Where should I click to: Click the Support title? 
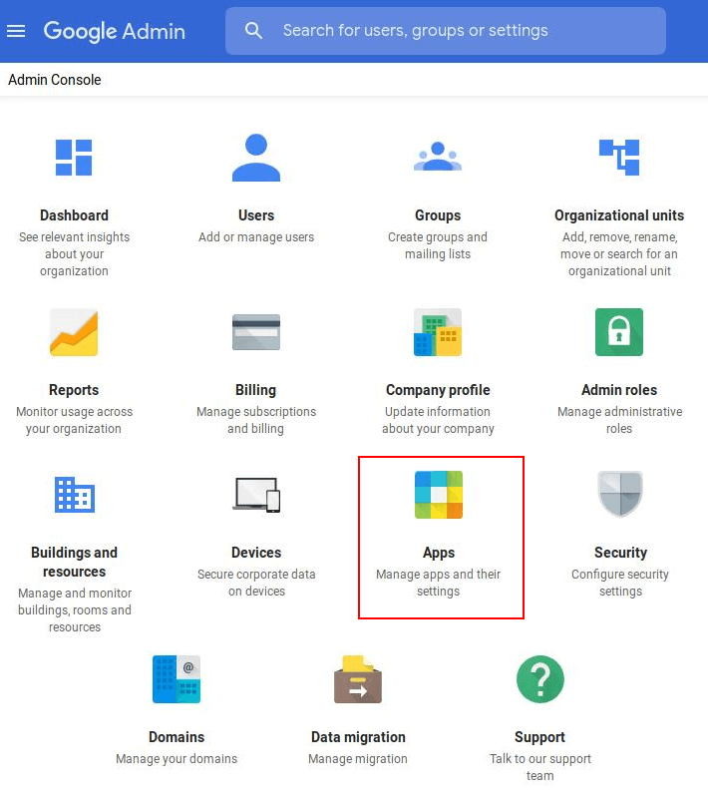(x=539, y=737)
